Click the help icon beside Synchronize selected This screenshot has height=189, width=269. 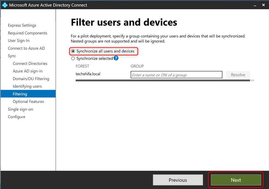(x=116, y=58)
